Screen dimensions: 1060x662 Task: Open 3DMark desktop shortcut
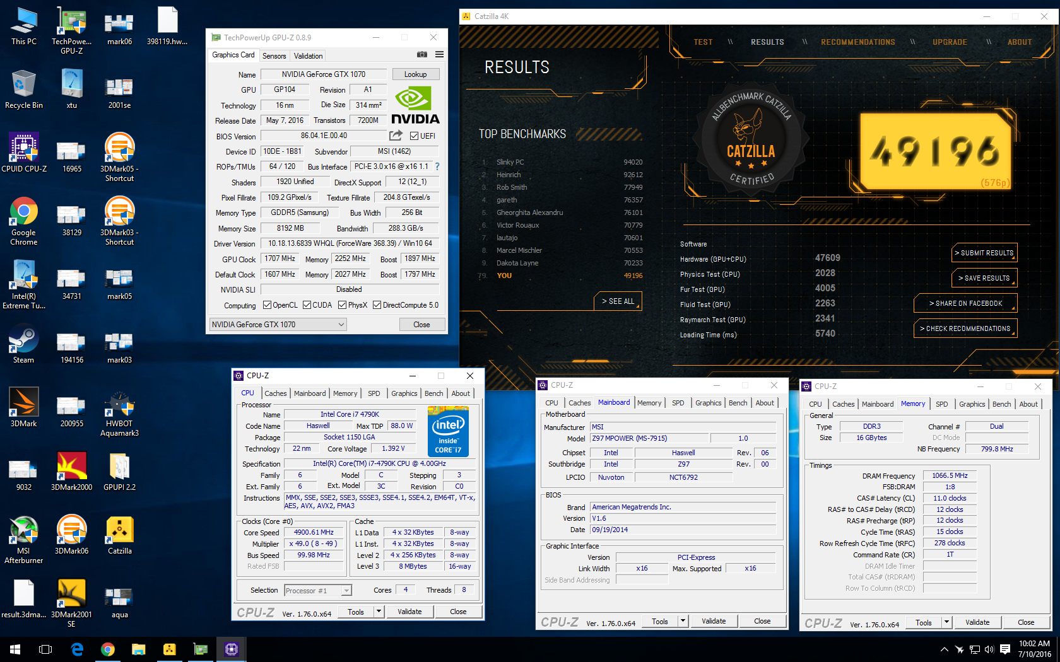click(24, 408)
